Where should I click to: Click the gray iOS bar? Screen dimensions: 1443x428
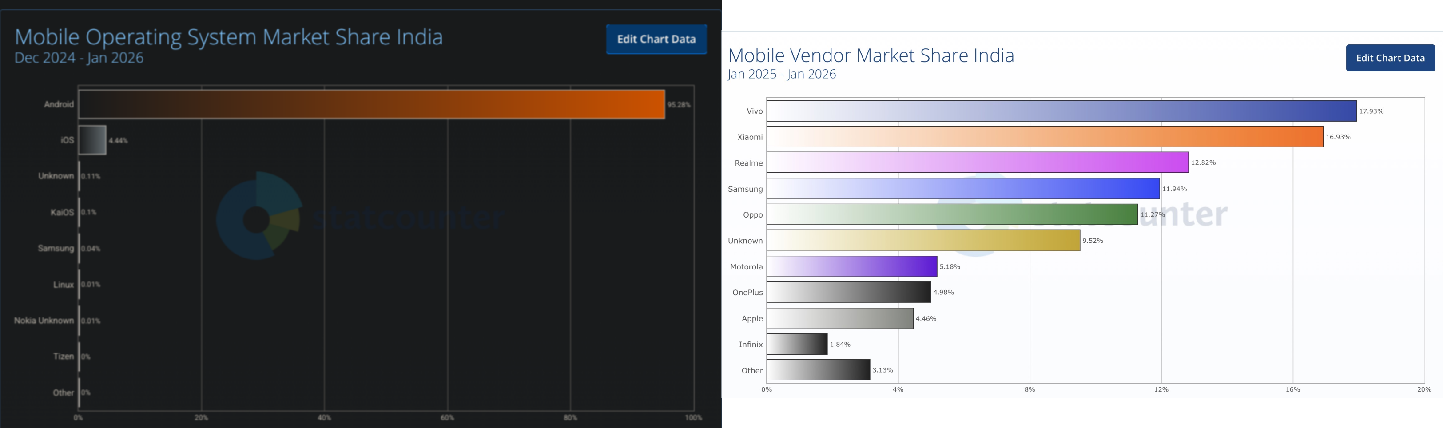pos(92,140)
